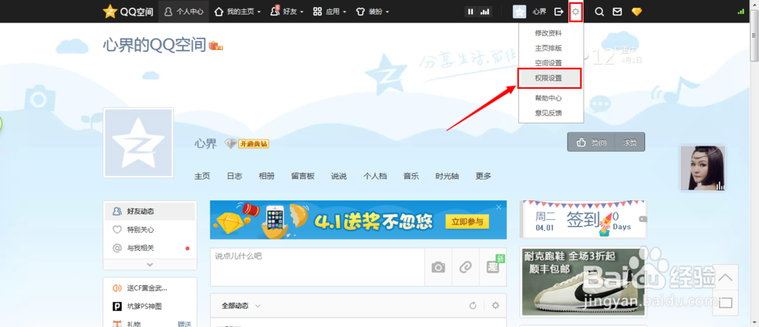Click the camera photo upload icon

(x=438, y=267)
